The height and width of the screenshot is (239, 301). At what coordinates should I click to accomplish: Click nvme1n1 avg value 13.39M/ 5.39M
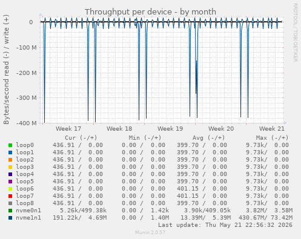205,218
